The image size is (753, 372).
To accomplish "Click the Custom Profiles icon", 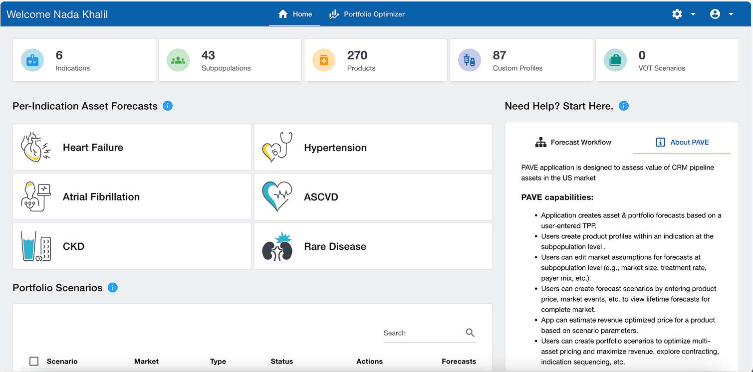I will coord(469,60).
